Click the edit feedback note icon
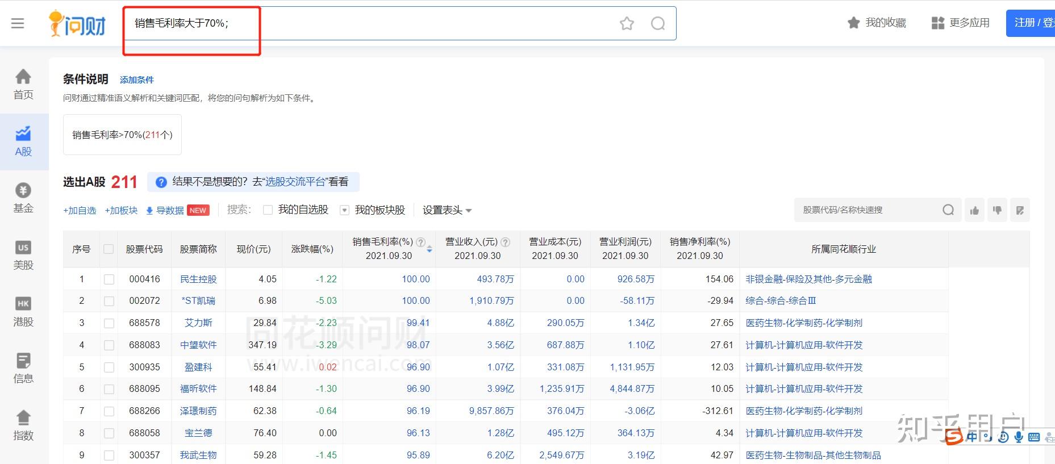Image resolution: width=1055 pixels, height=464 pixels. click(x=1020, y=210)
